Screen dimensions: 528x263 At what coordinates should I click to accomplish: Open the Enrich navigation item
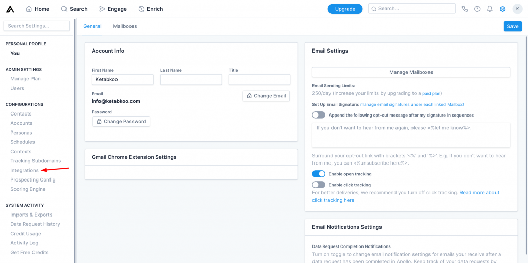151,9
